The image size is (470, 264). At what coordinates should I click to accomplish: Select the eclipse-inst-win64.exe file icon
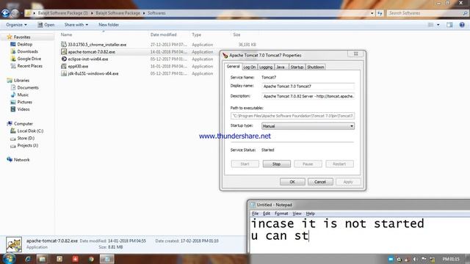click(64, 59)
